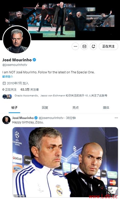Switch to the 媒体 media tab
The width and height of the screenshot is (120, 199).
(106, 108)
